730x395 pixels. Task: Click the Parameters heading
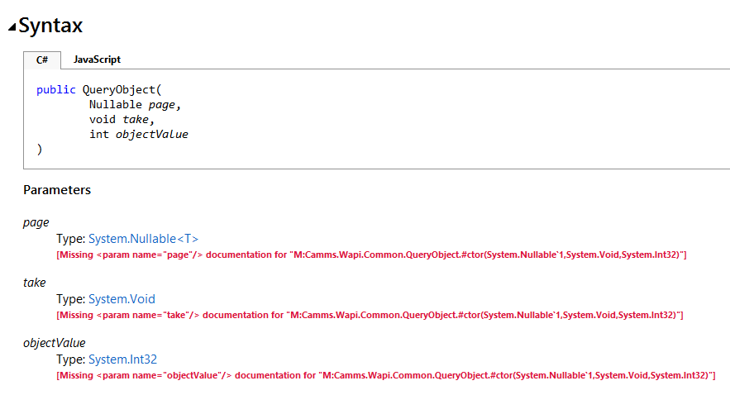(57, 190)
